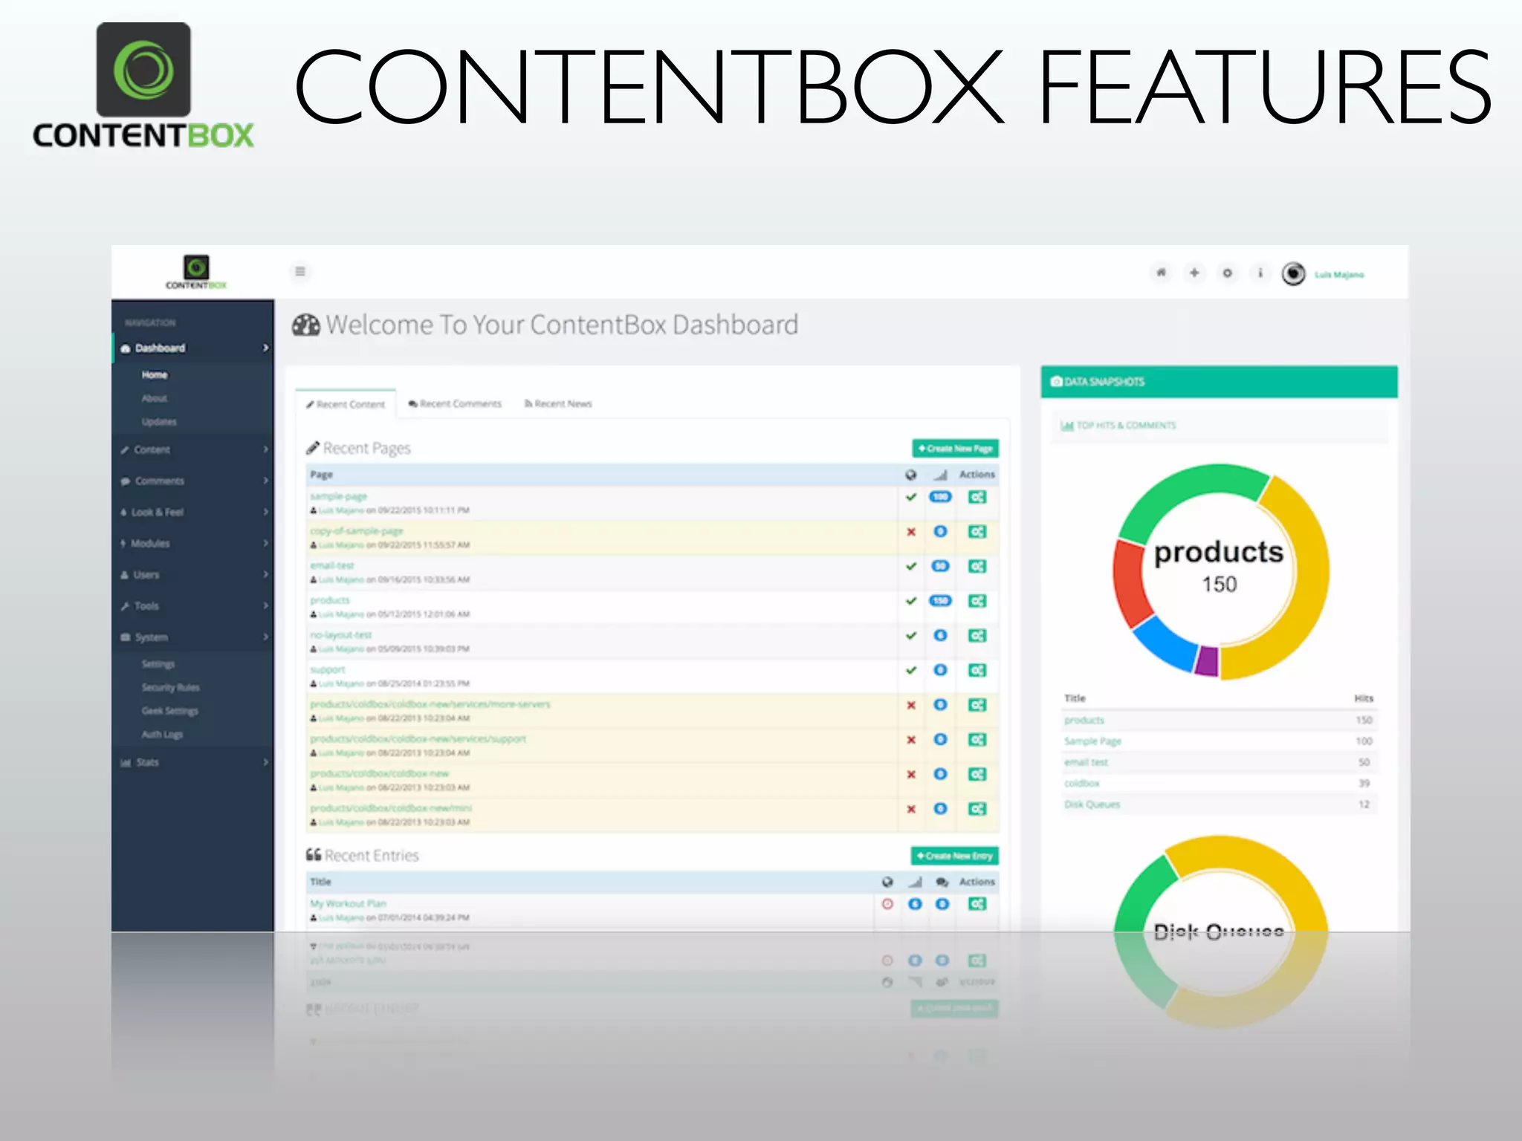Click the Top Hits & Comments heading
The image size is (1522, 1141).
1118,426
